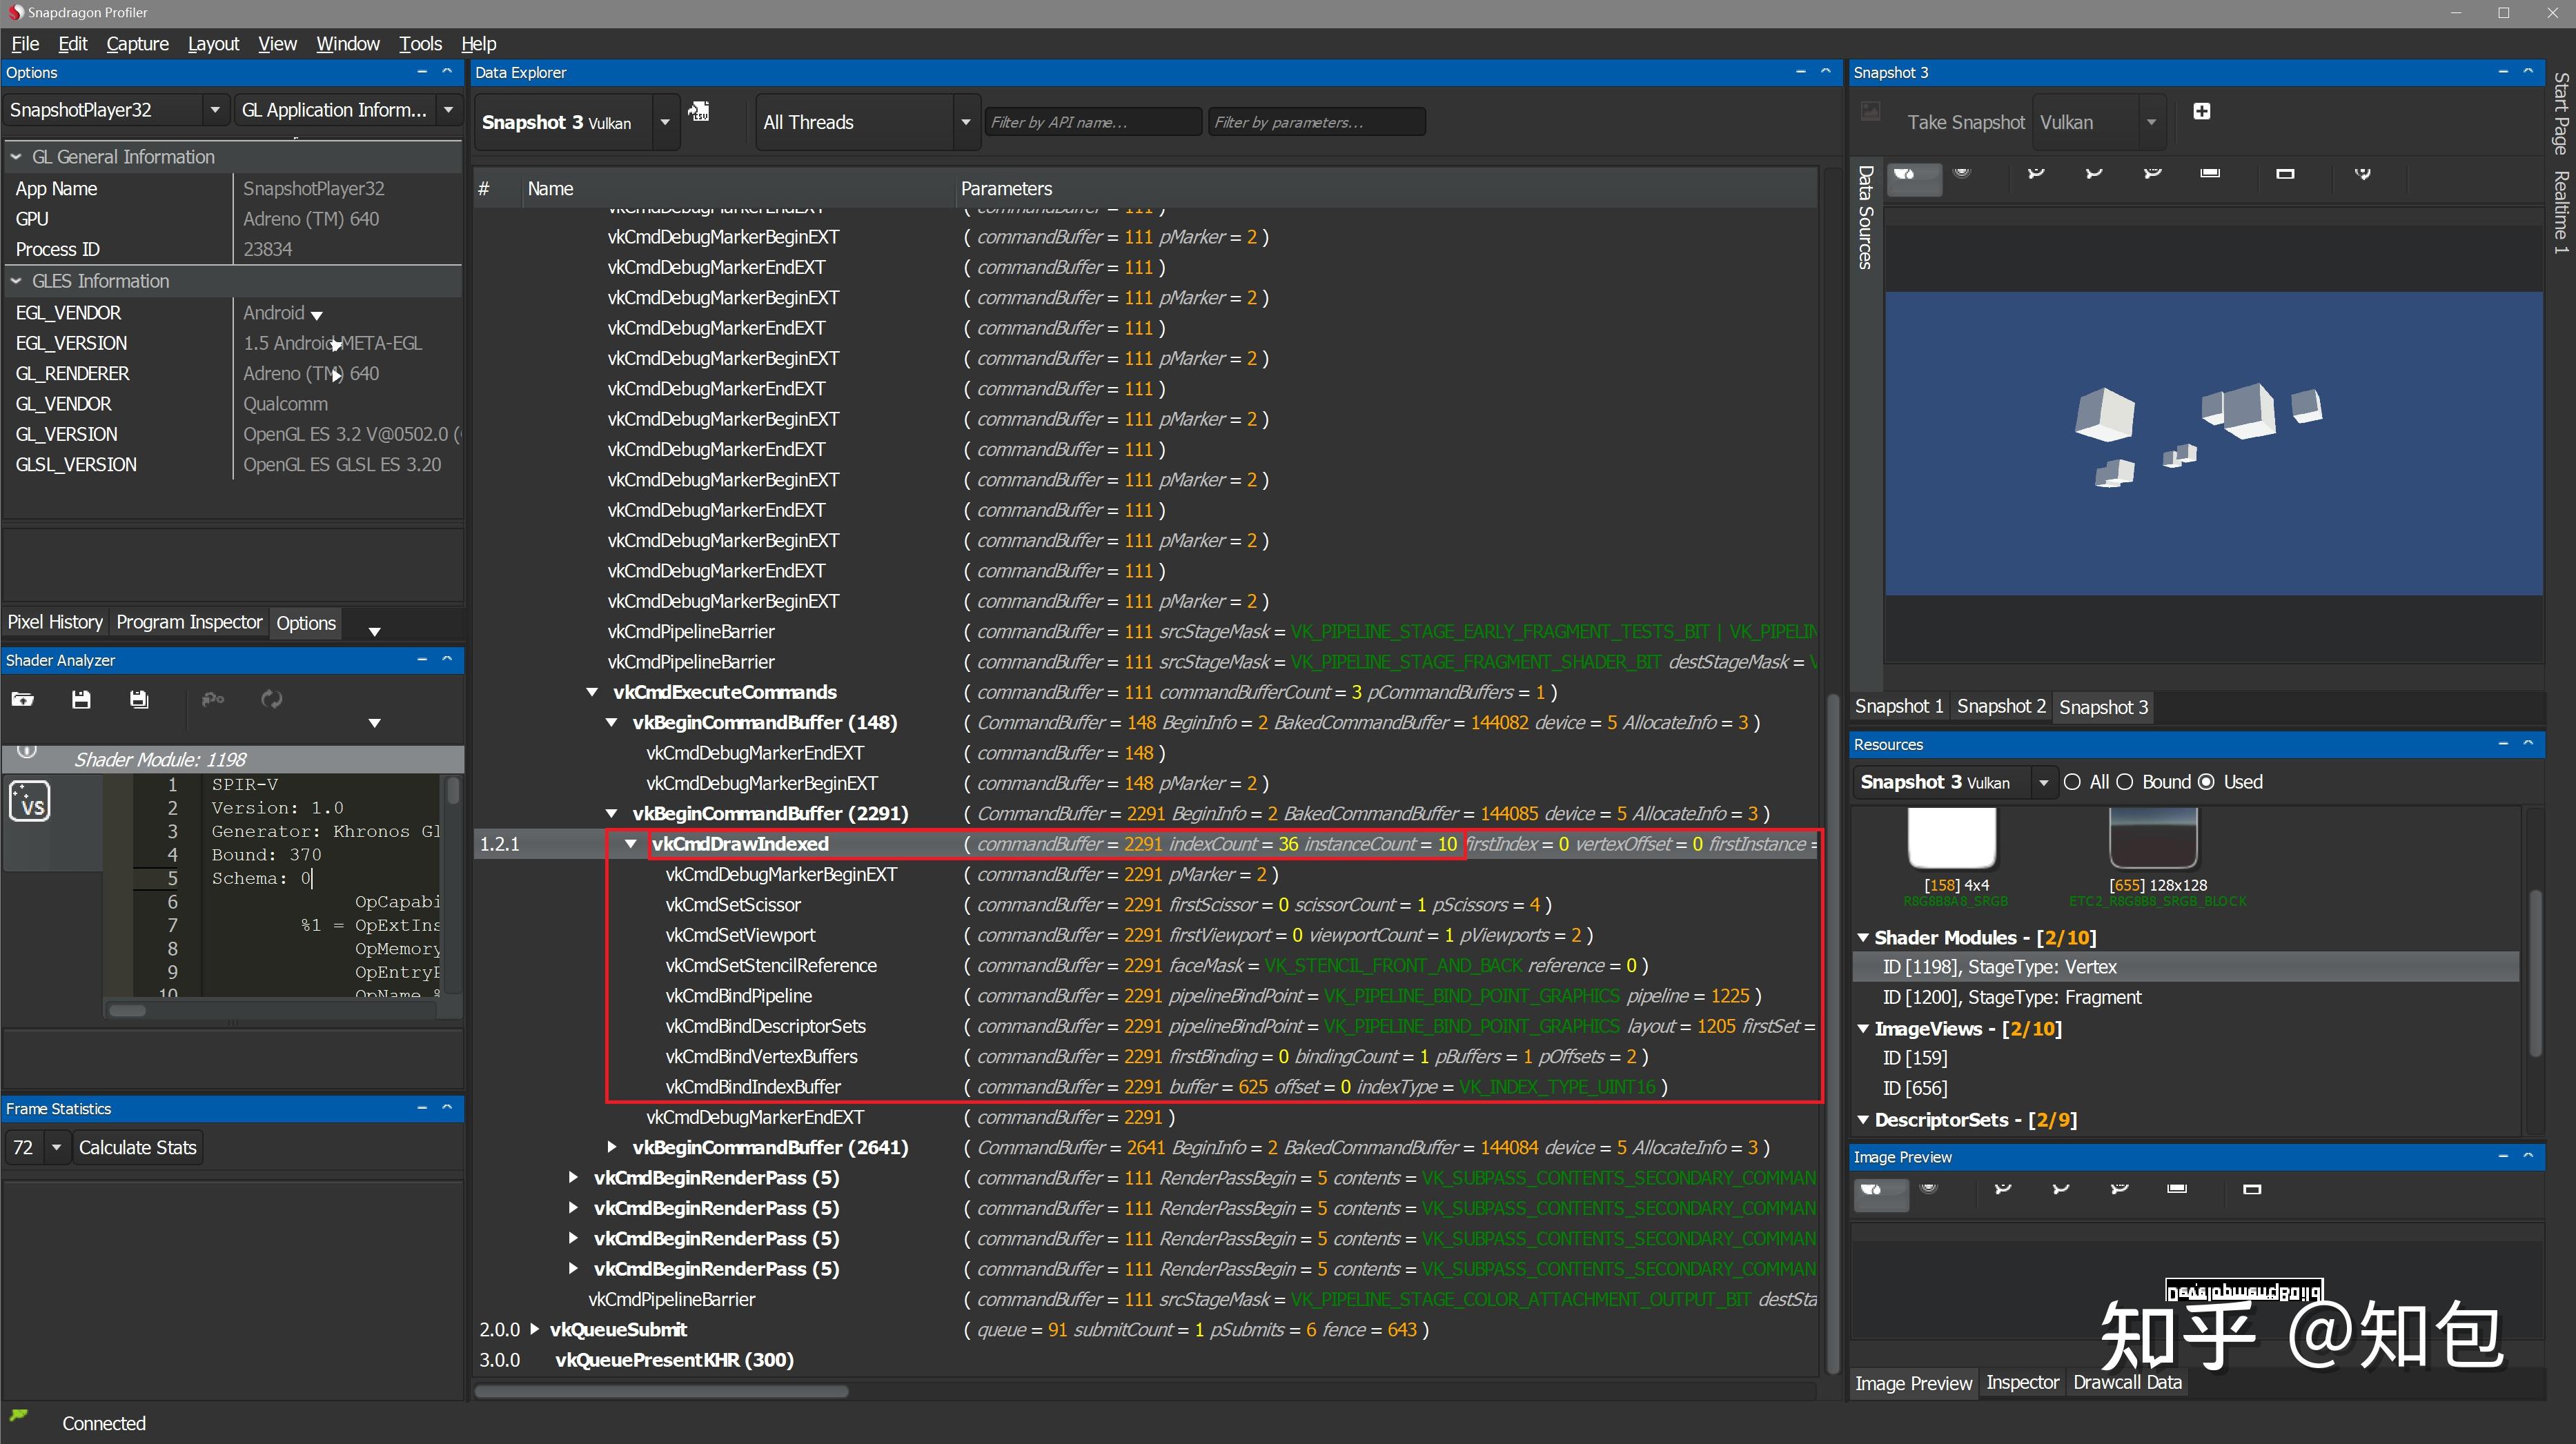Select the Used resources radio button
The image size is (2576, 1444).
coord(2206,782)
